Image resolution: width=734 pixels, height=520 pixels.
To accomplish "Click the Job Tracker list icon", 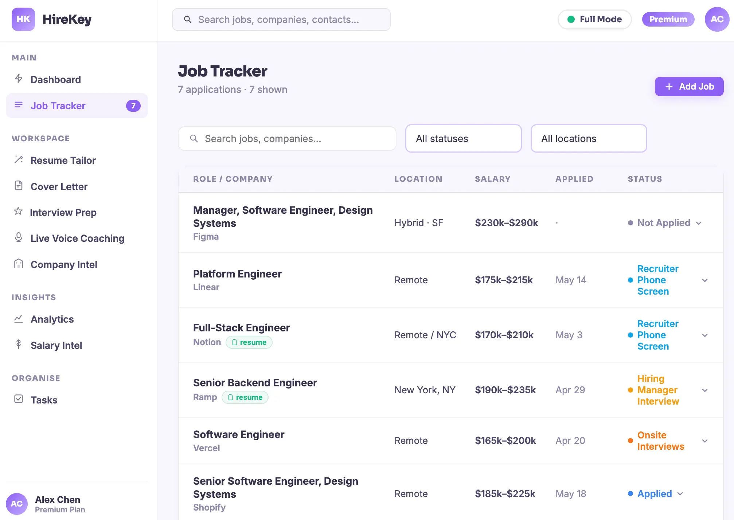I will pyautogui.click(x=19, y=105).
